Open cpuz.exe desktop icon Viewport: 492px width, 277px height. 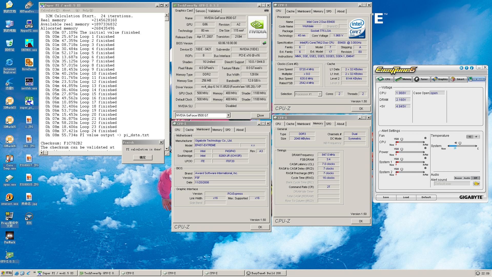tap(9, 180)
